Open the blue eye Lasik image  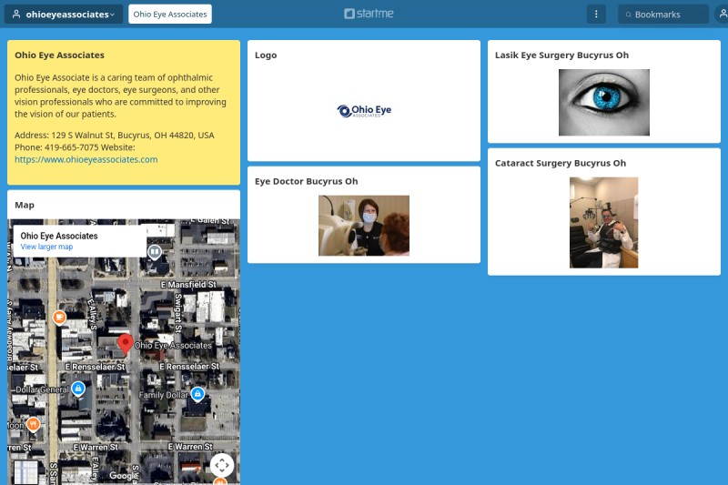tap(604, 102)
